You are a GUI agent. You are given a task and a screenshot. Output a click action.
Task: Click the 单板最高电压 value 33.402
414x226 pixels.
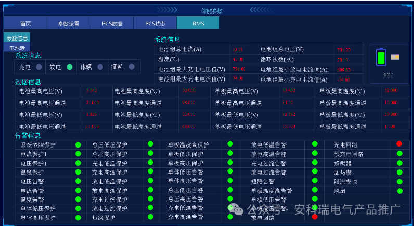pos(289,91)
